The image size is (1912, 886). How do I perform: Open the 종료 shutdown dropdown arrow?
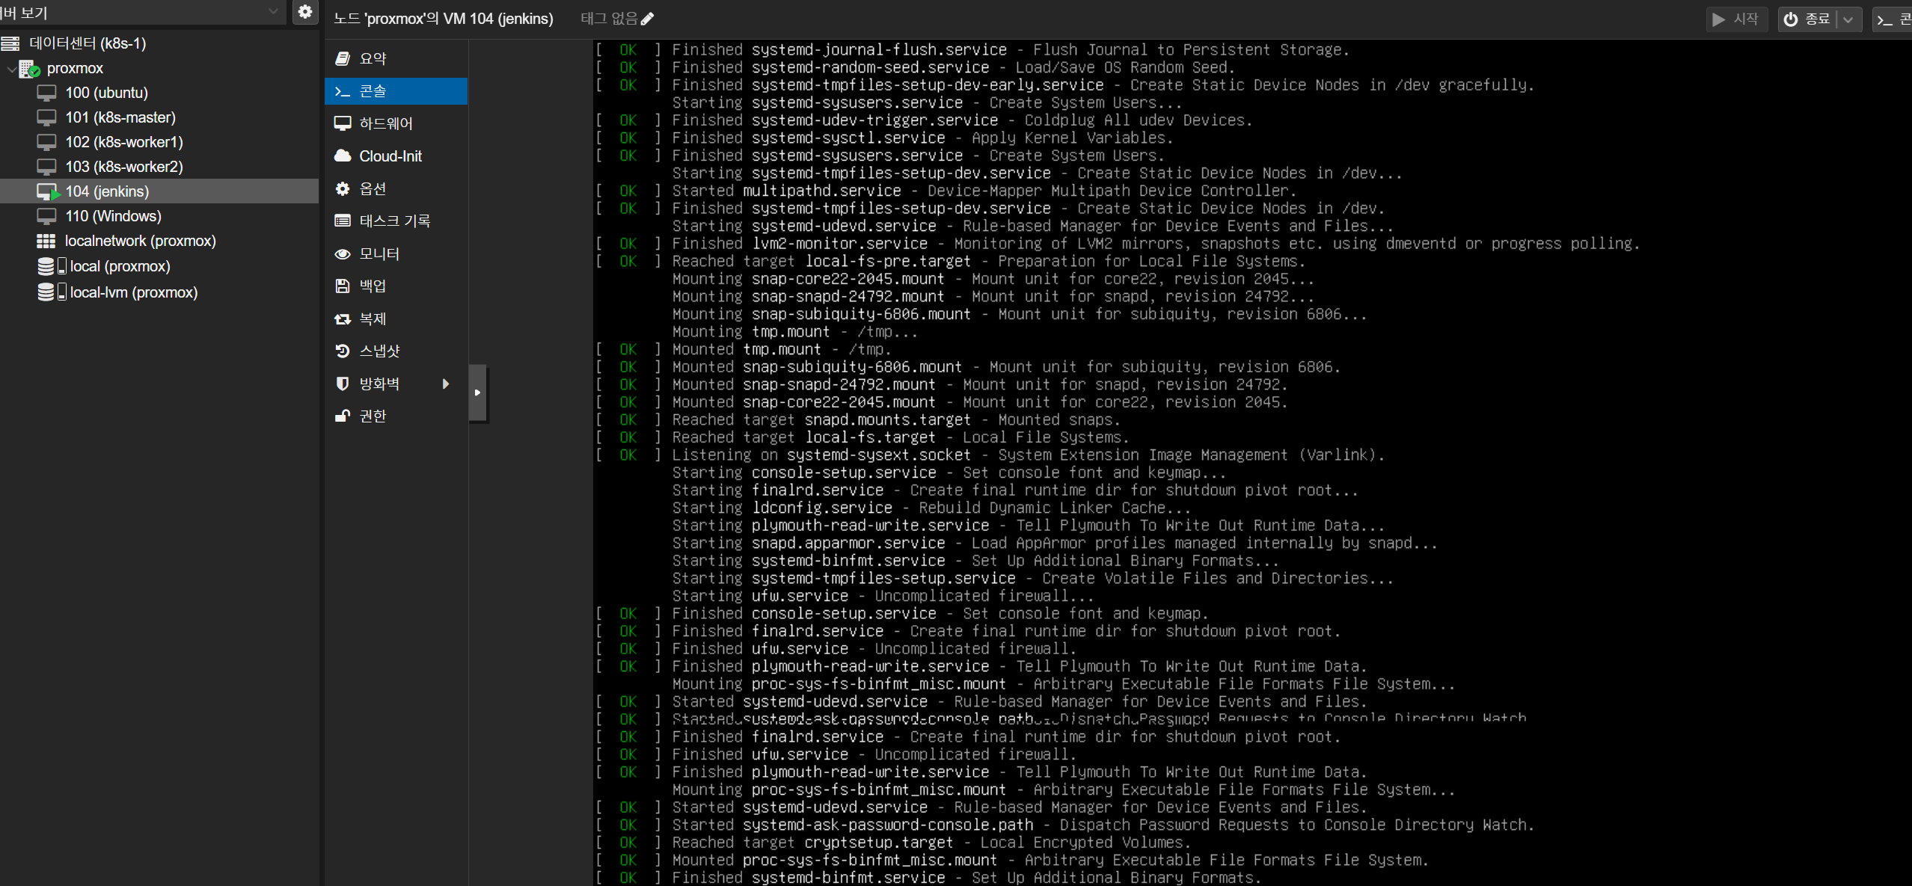[x=1849, y=19]
